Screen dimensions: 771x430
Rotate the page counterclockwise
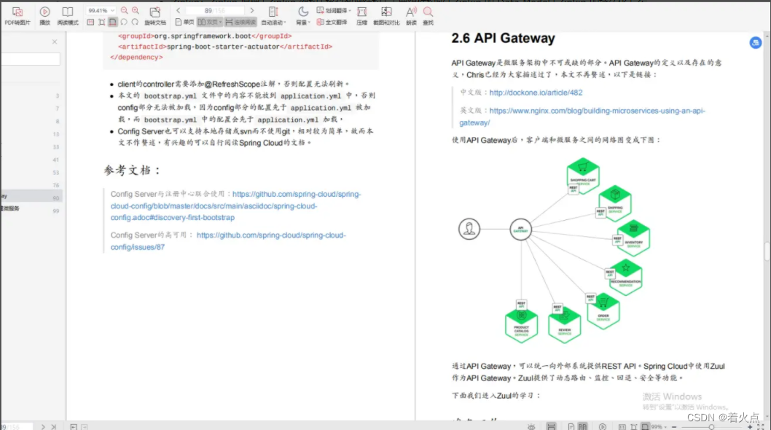[124, 22]
